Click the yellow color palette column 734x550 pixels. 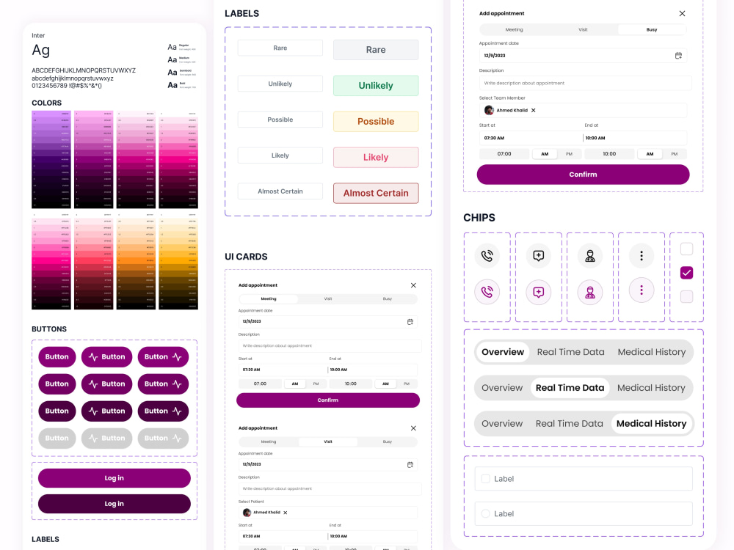click(x=178, y=261)
